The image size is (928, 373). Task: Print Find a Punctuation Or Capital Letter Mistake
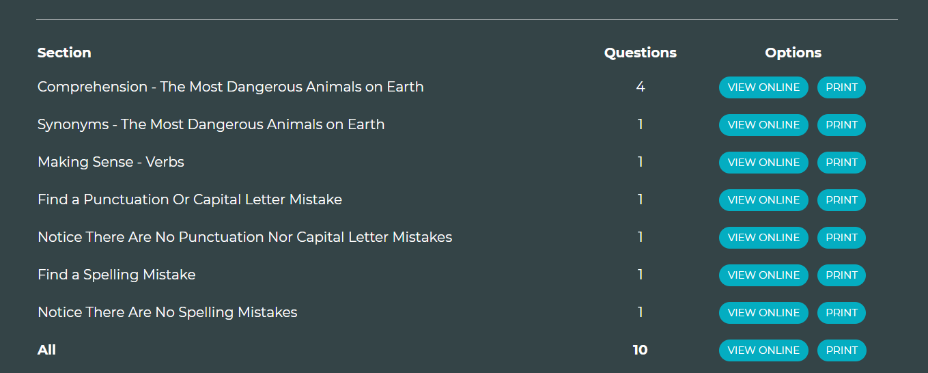[841, 200]
